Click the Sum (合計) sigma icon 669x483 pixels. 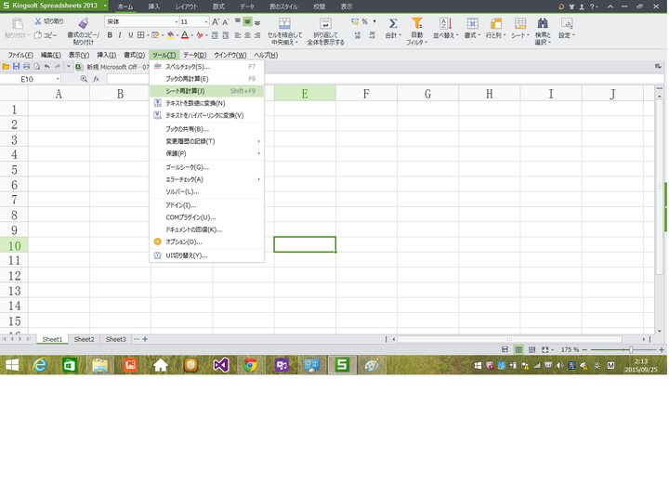click(393, 23)
